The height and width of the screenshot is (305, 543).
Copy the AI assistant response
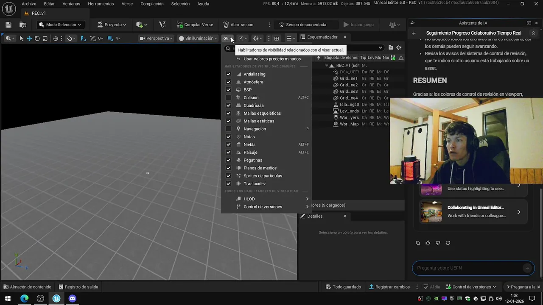418,243
